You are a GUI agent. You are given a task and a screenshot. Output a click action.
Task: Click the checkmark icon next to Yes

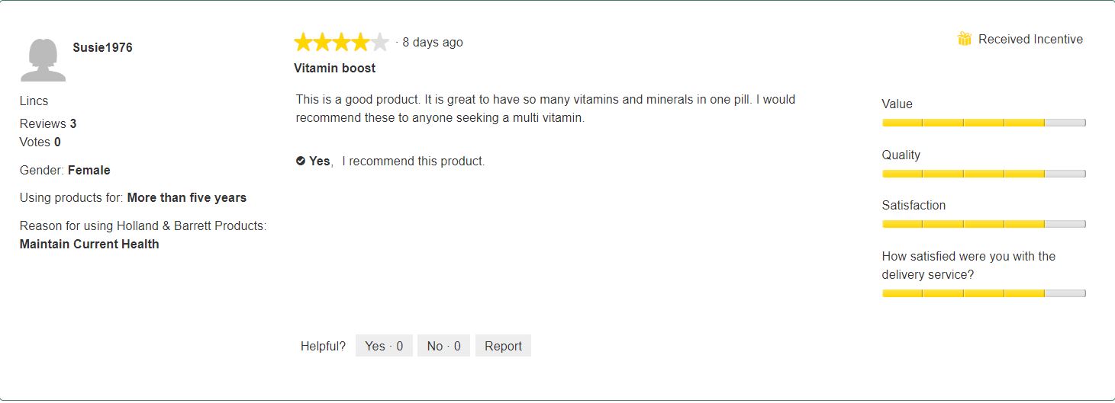tap(301, 161)
